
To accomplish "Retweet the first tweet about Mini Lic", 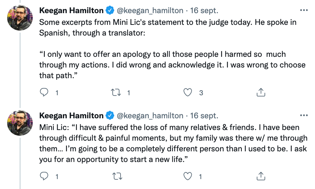I will coord(116,93).
